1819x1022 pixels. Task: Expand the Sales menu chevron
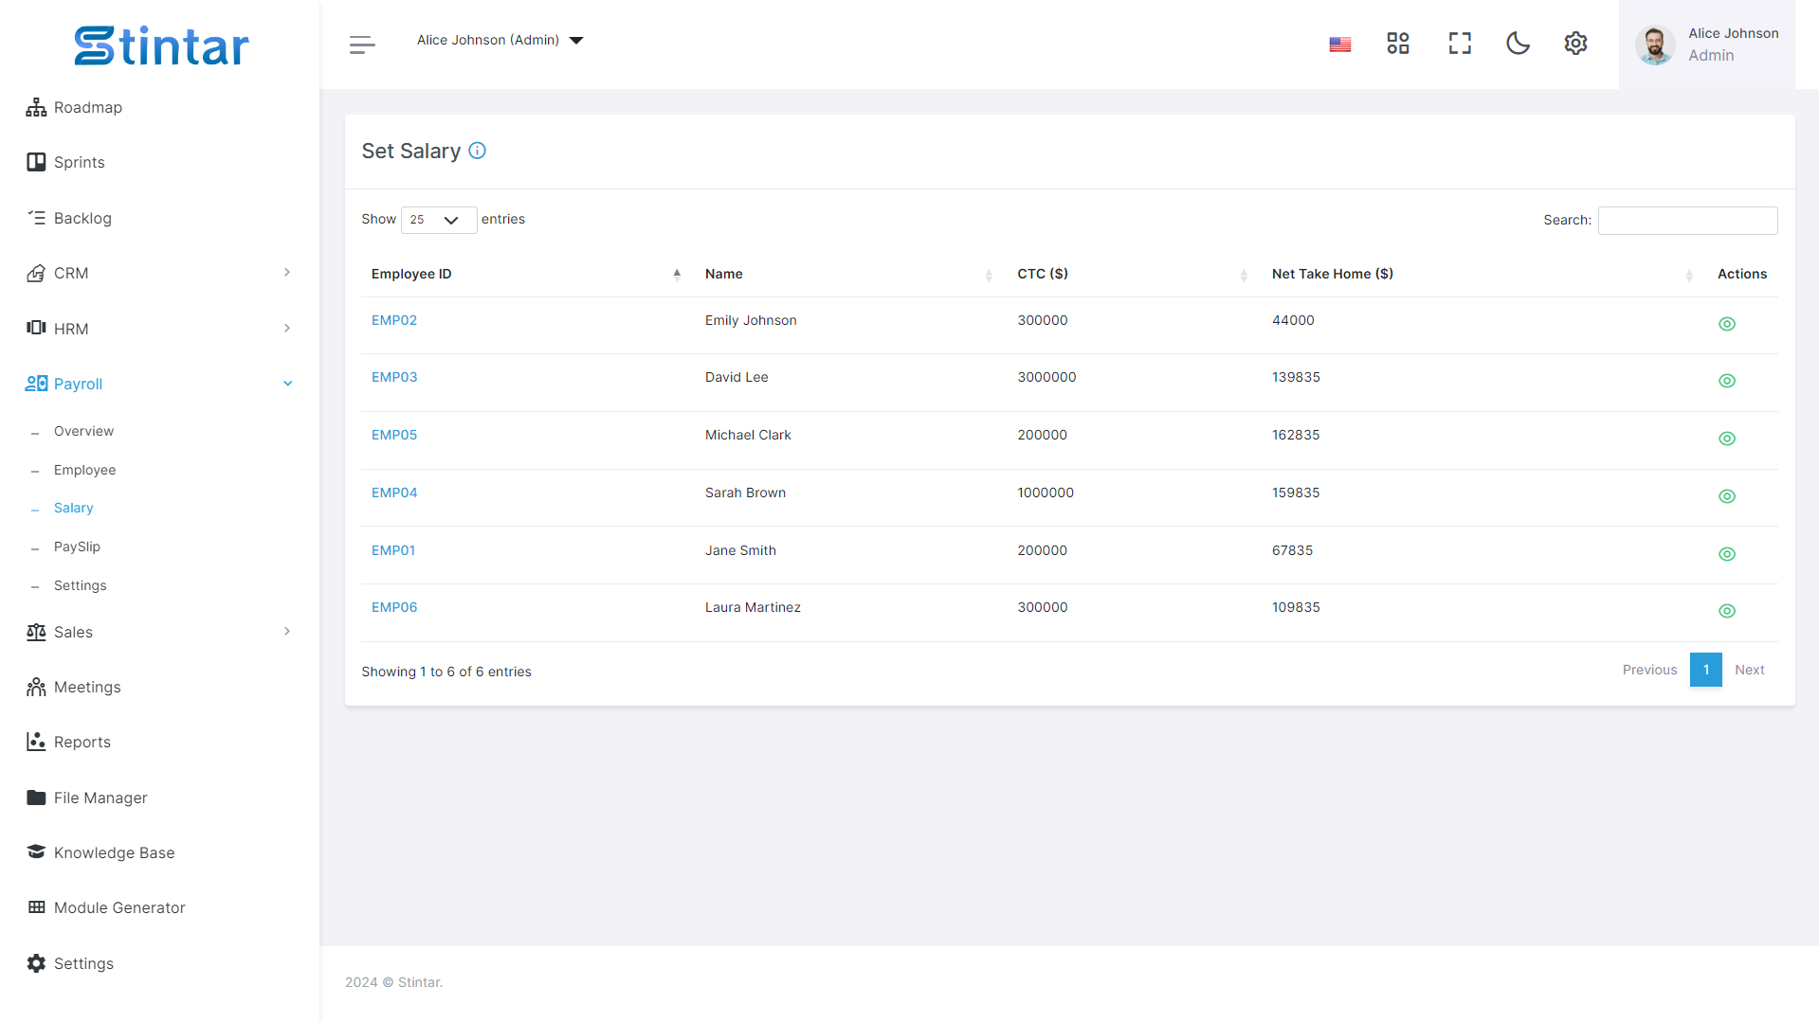287,632
